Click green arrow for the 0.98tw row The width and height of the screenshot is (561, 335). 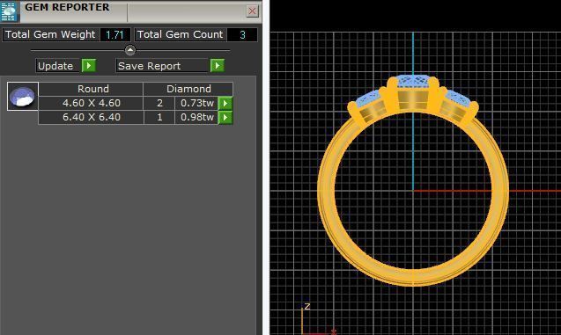225,117
